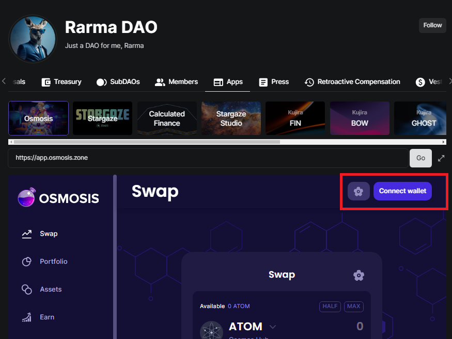Open the Members tab

point(176,82)
